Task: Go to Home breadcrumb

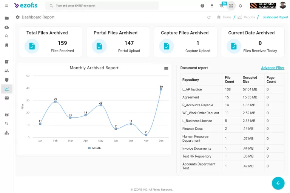Action: coord(224,17)
